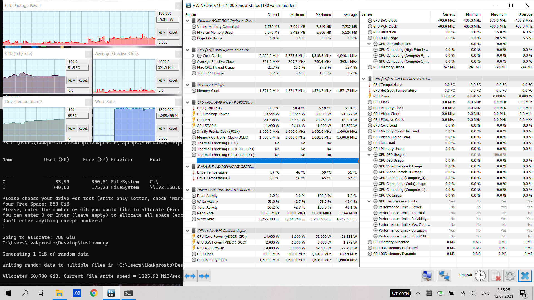
Task: Click the document with red X icon
Action: (x=496, y=276)
